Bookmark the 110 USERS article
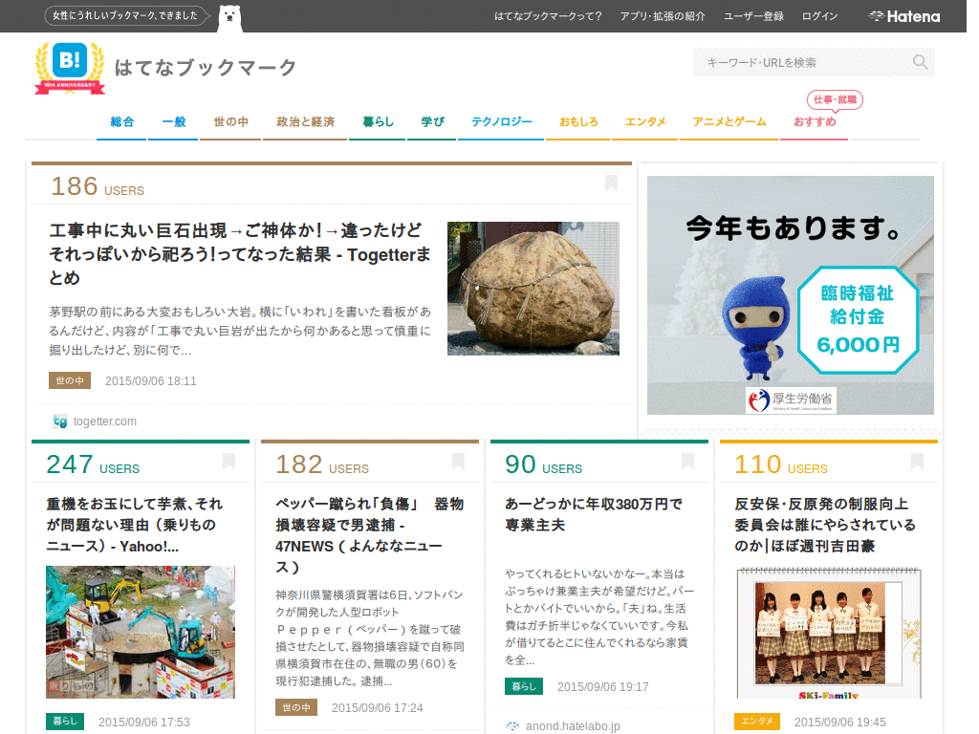The image size is (979, 734). tap(917, 462)
